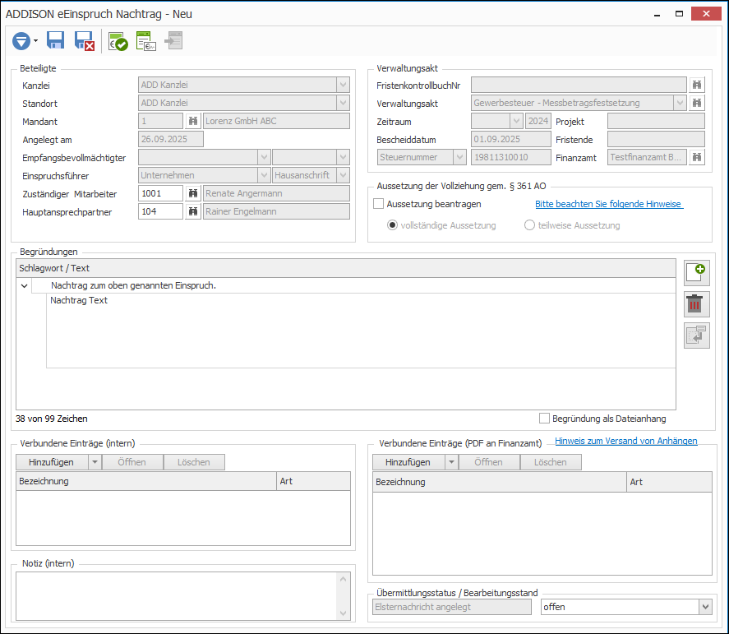Click binoculars lookup beside Zuständiger Mitarbeiter
This screenshot has height=634, width=729.
click(193, 193)
